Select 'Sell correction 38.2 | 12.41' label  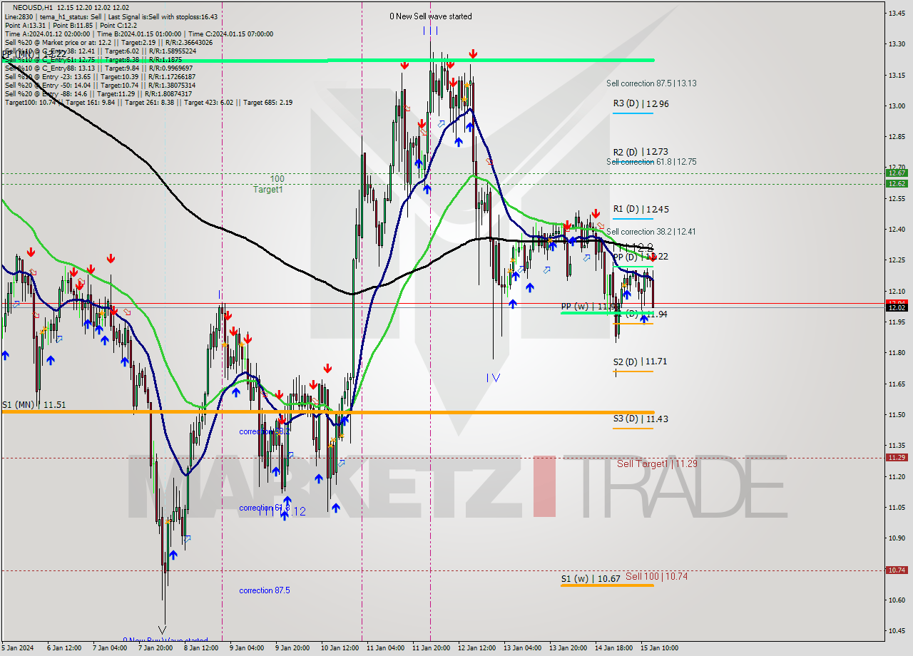point(651,232)
